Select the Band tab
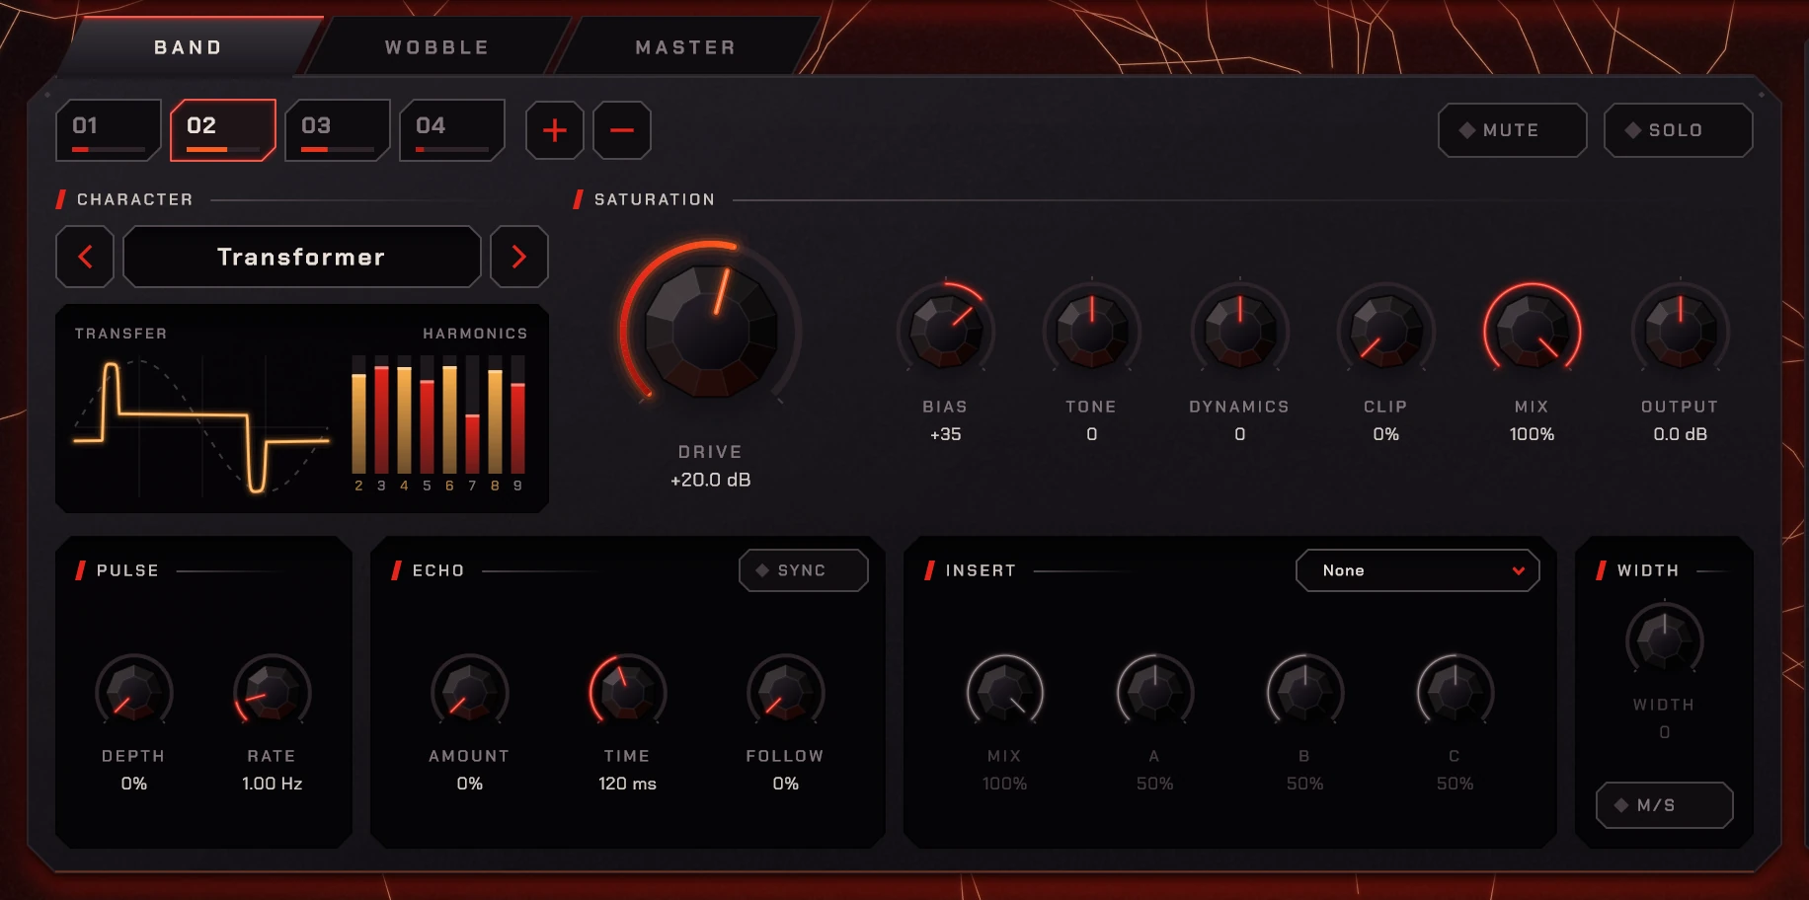The height and width of the screenshot is (900, 1809). pyautogui.click(x=189, y=47)
